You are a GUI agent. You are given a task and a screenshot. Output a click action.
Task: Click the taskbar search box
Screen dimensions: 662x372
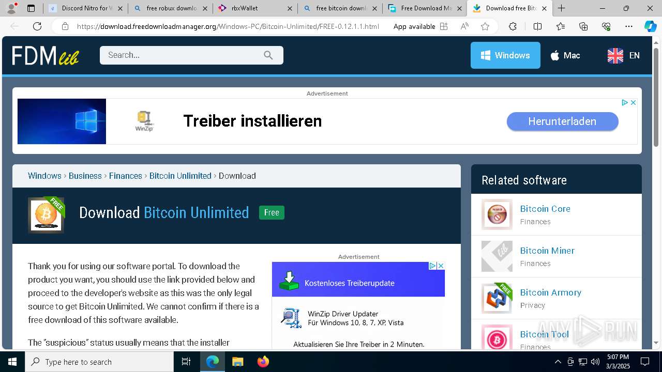[x=99, y=362]
